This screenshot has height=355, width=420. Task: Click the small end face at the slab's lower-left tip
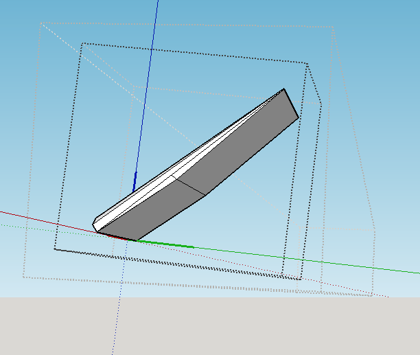click(95, 227)
